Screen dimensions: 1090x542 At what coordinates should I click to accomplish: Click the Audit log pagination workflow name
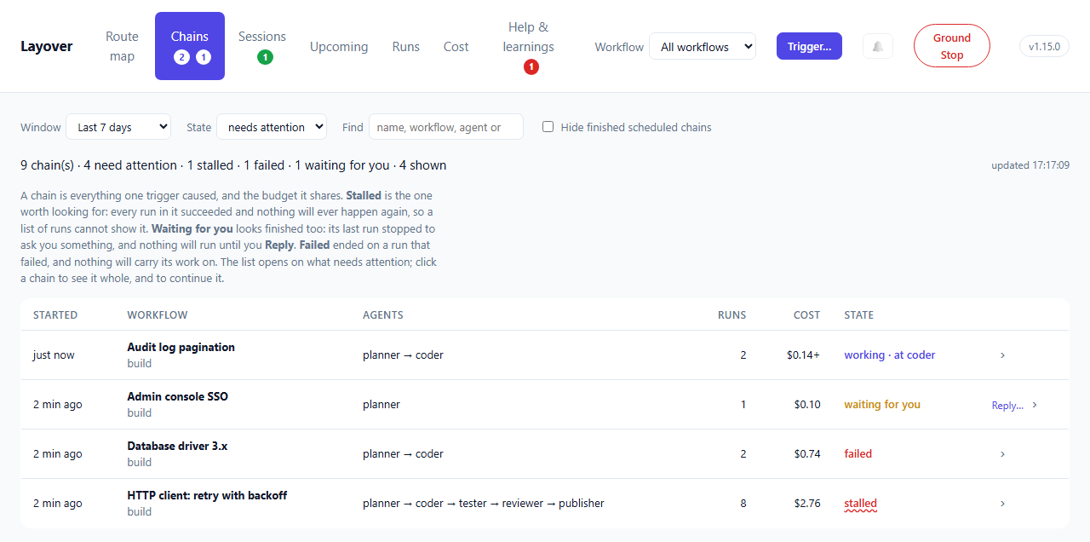click(181, 347)
